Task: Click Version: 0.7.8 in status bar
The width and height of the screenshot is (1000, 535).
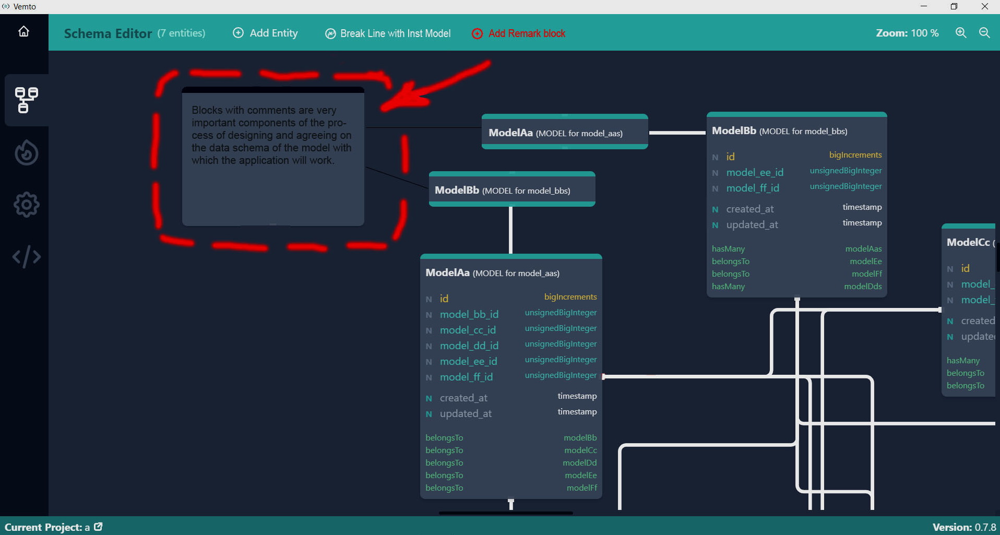Action: point(964,527)
